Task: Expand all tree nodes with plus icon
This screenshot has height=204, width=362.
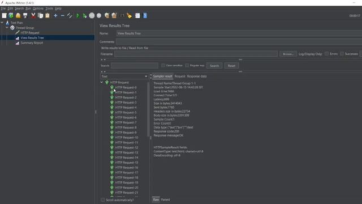Action: point(55,15)
